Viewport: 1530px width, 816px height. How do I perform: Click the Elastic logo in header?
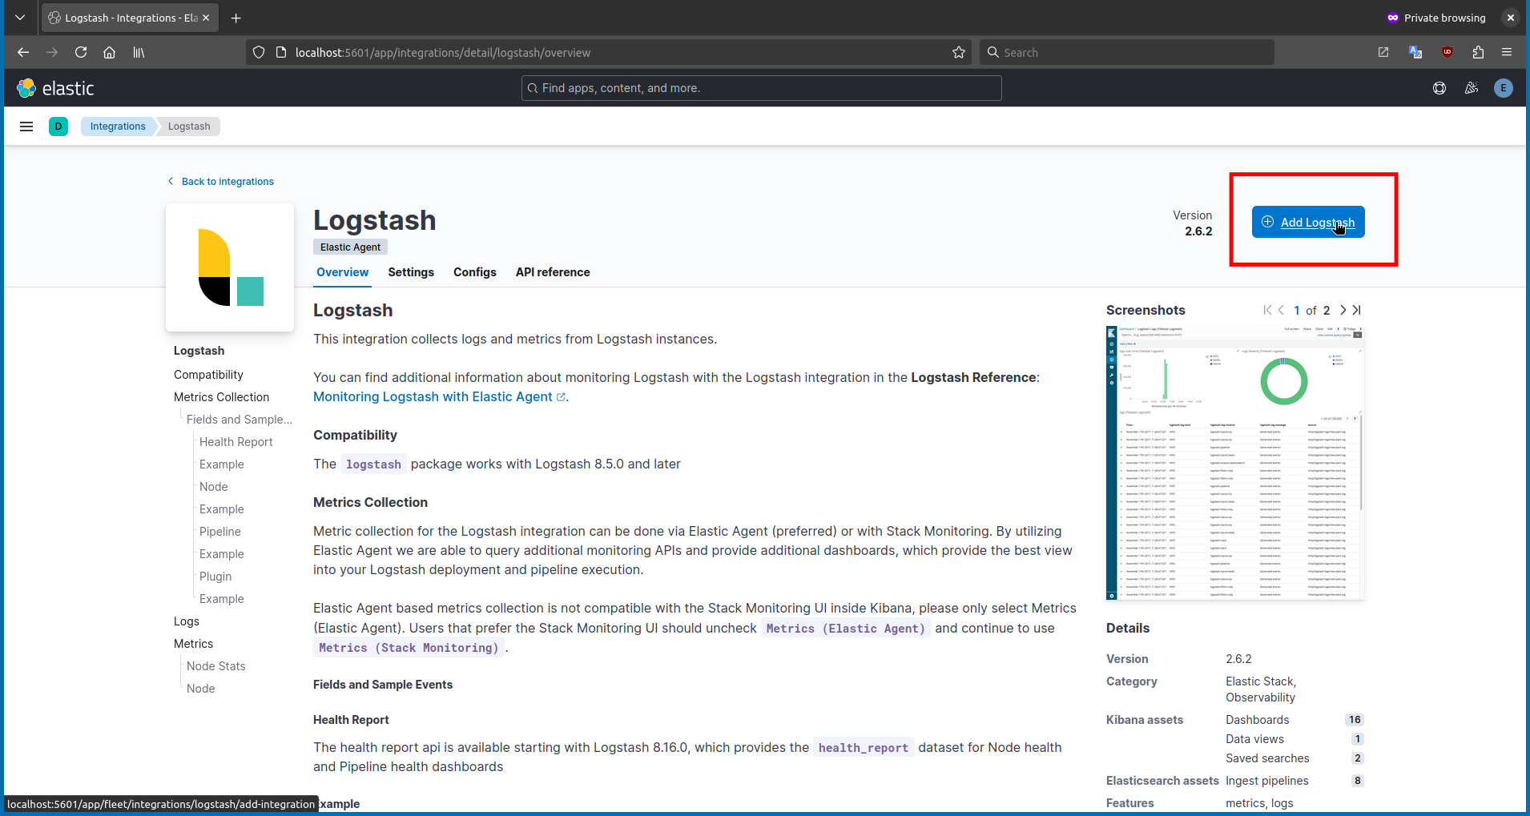point(55,88)
